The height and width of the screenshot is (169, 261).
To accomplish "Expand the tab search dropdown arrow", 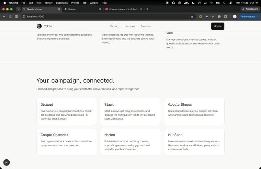I will click(18, 9).
